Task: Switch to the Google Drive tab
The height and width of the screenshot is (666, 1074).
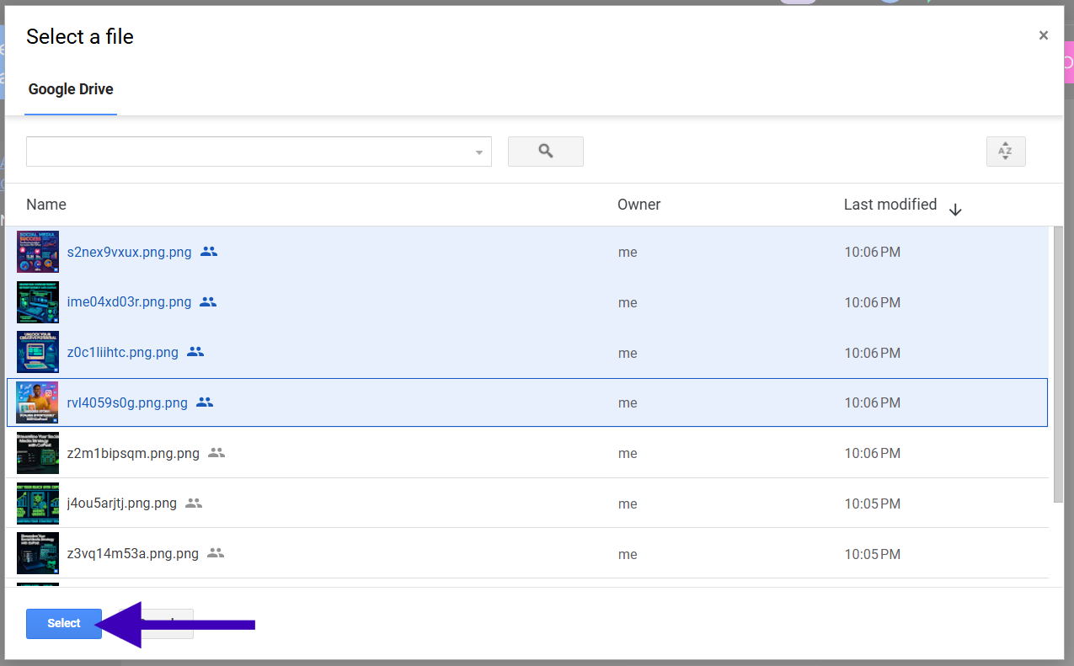Action: point(71,89)
